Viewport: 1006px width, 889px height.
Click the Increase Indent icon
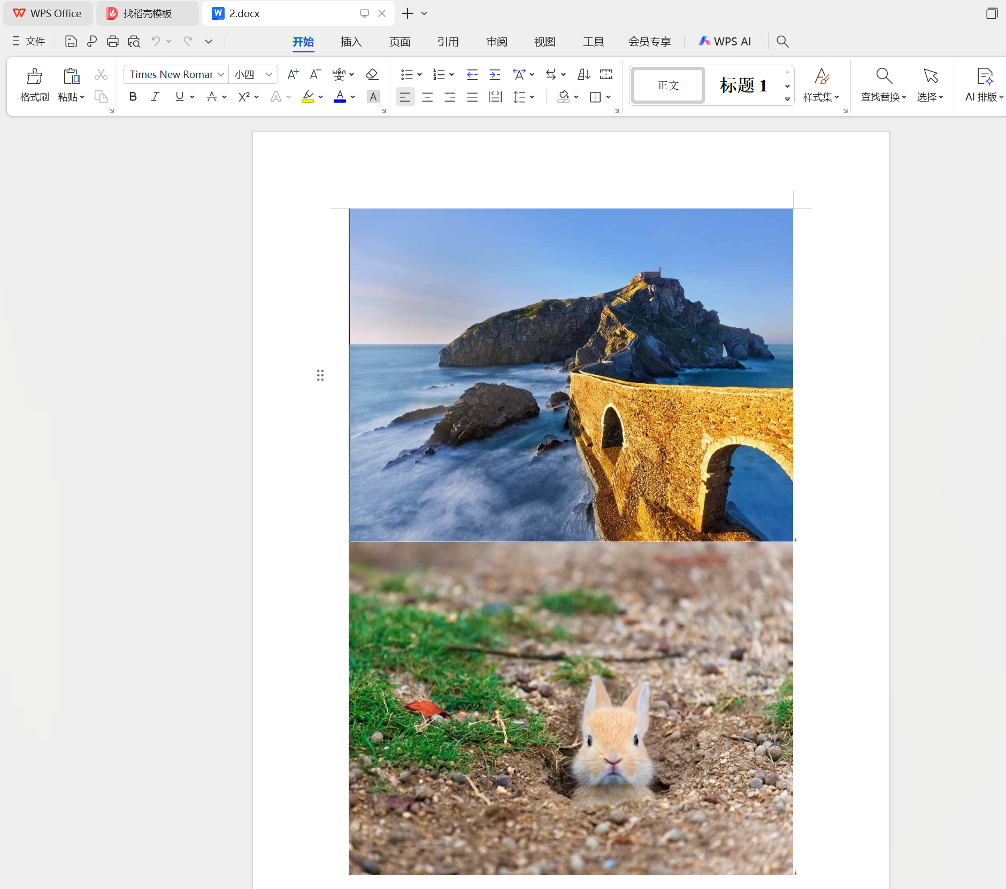click(x=495, y=74)
